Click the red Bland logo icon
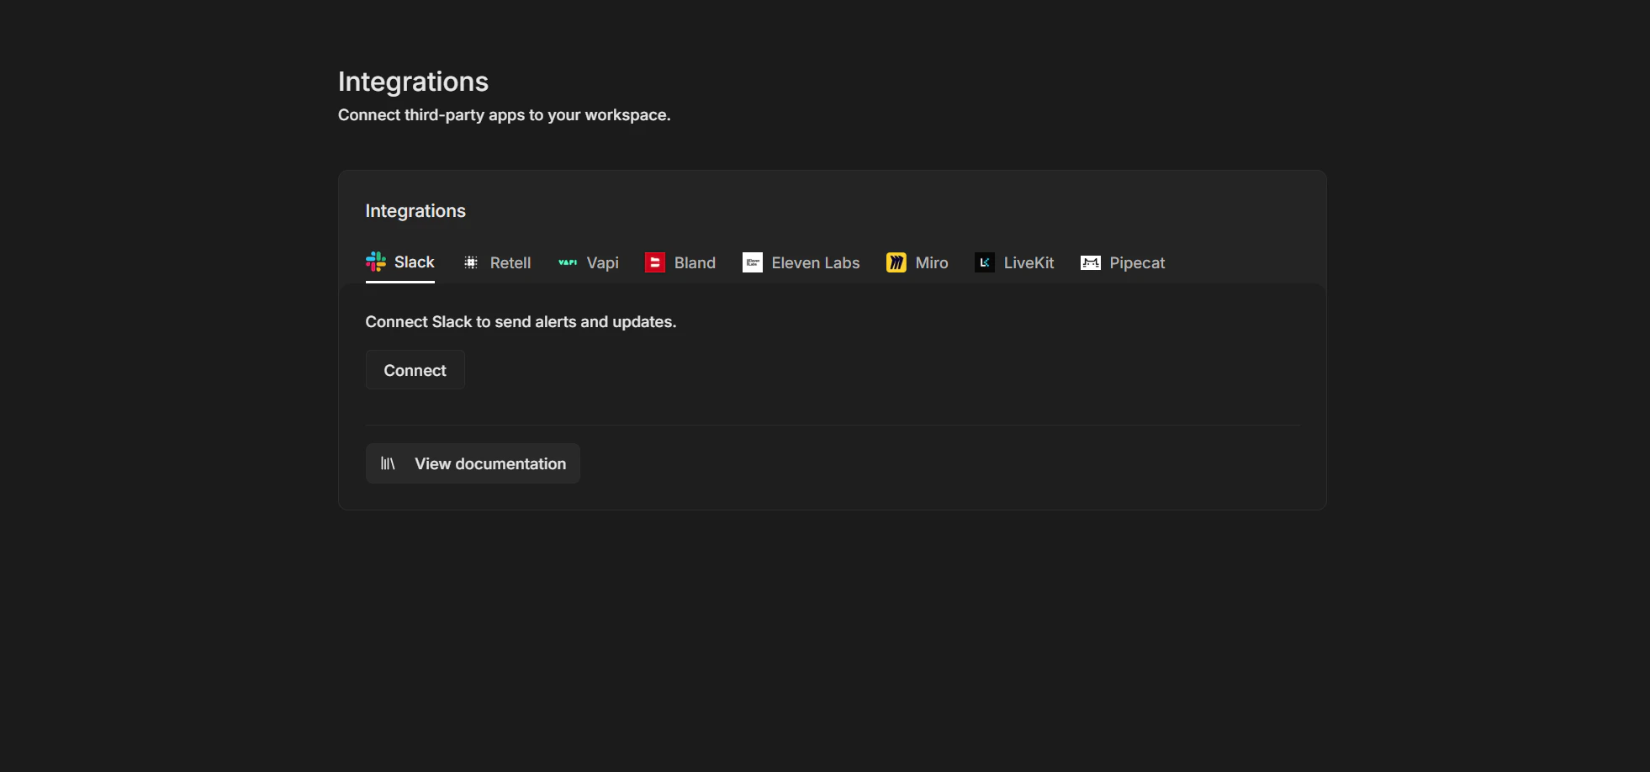Screen dimensions: 1650x772 tap(655, 262)
